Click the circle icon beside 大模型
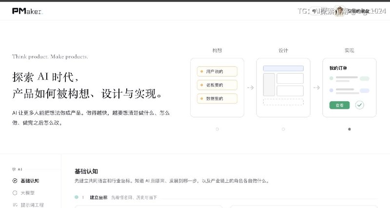Viewport: 390px width, 208px height. [x=15, y=193]
